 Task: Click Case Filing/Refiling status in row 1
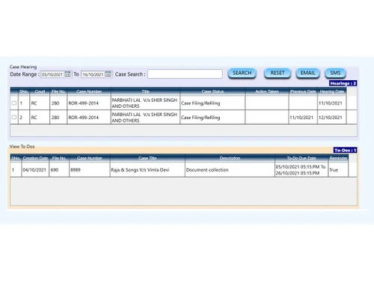(200, 103)
